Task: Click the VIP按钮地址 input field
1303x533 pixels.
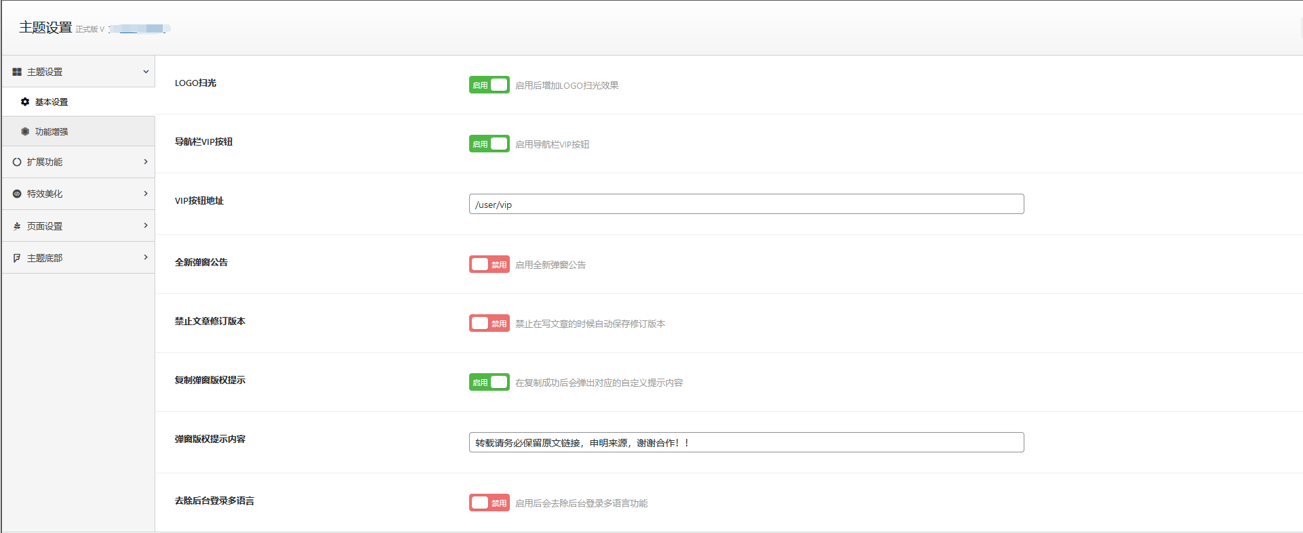Action: point(746,204)
